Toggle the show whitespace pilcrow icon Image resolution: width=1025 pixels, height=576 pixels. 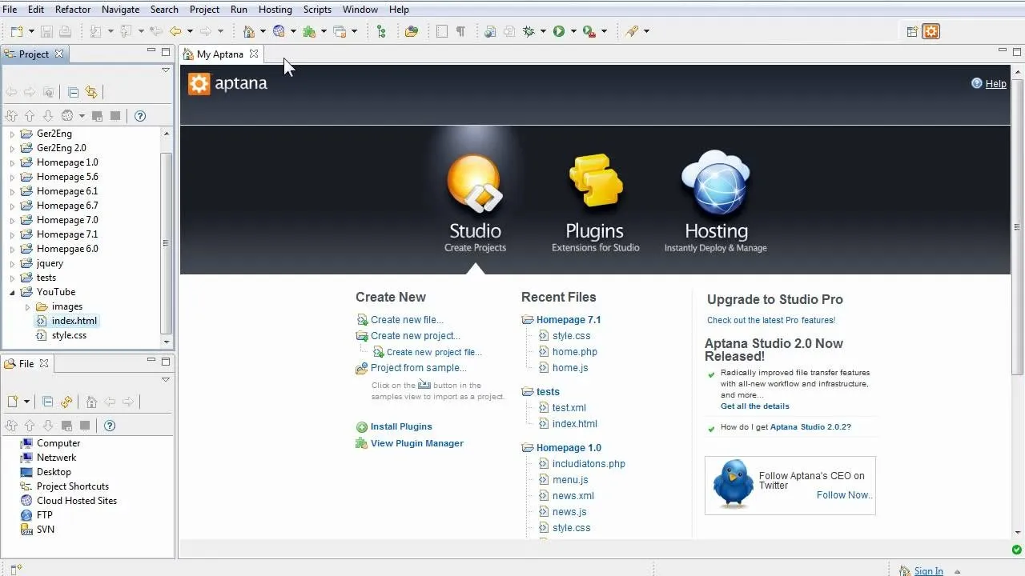pyautogui.click(x=460, y=31)
